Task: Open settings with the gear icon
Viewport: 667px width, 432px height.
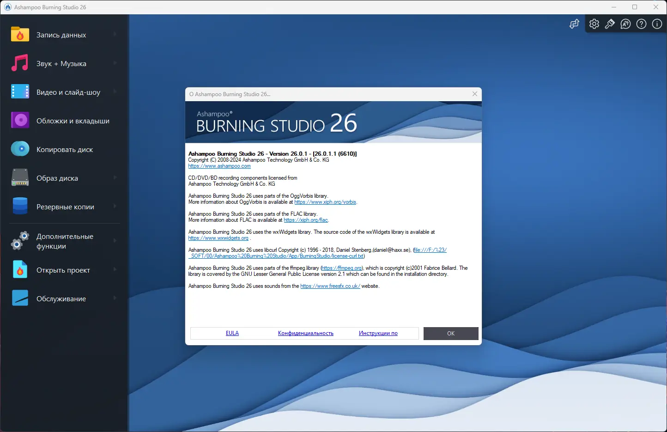Action: click(594, 24)
